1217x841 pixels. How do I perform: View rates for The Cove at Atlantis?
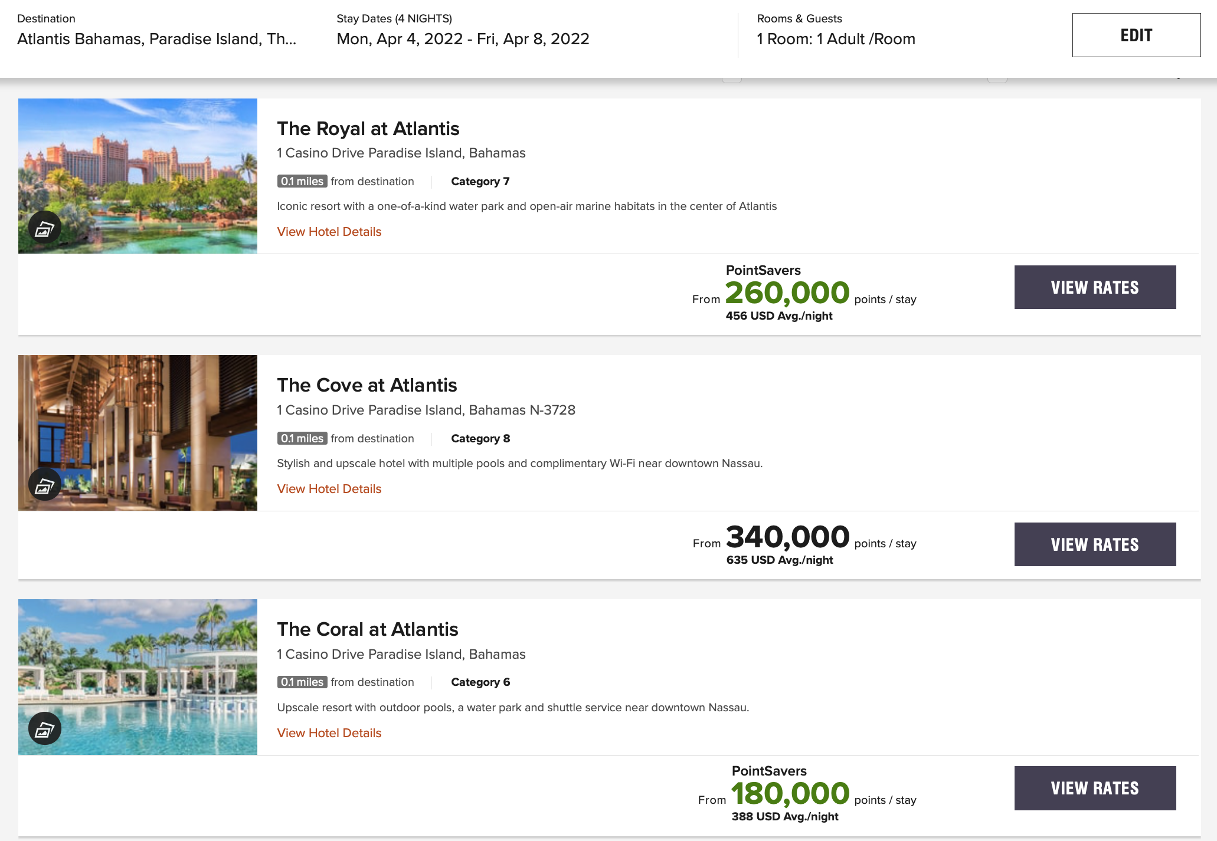pyautogui.click(x=1095, y=544)
